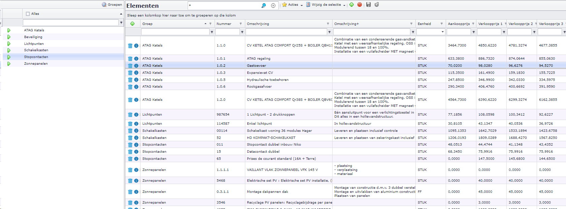Open filter operator for Aankoopprijs column
This screenshot has width=566, height=209.
tap(473, 32)
